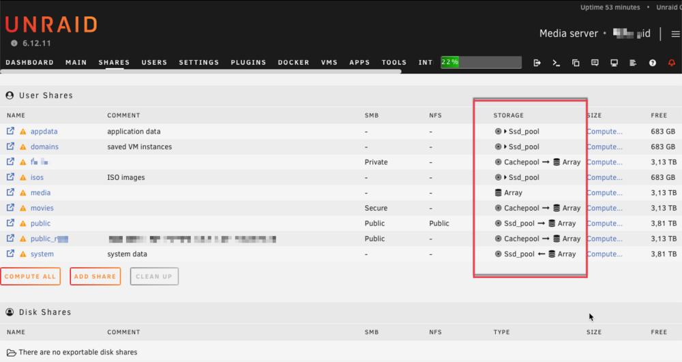Click the STORAGE column header
This screenshot has height=362, width=682.
click(x=509, y=115)
